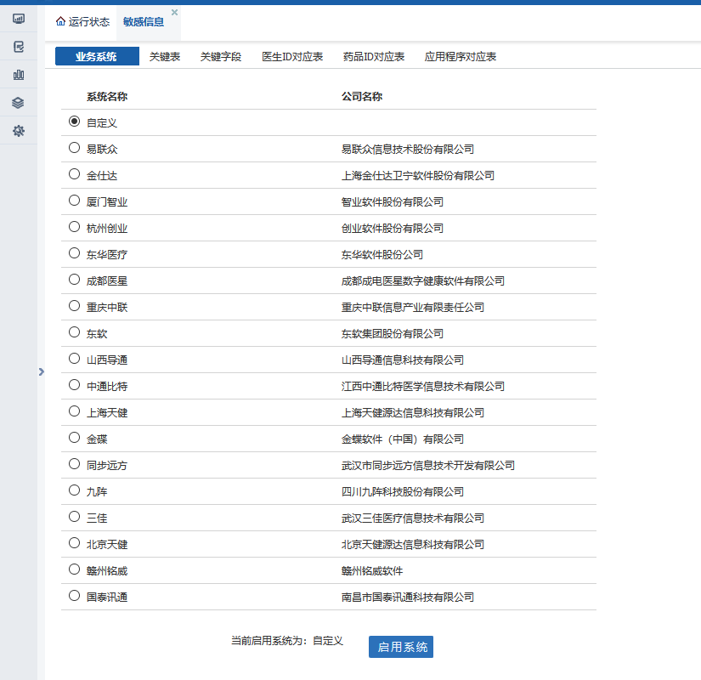Click company 南昌市国泰讯通科技有限公司

click(407, 598)
